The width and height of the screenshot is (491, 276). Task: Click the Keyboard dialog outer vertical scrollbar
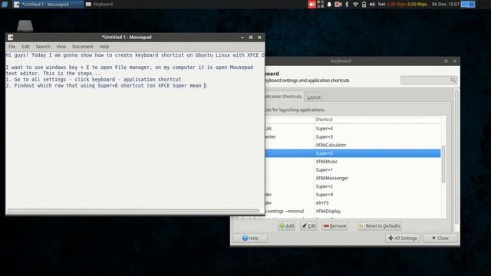pyautogui.click(x=456, y=156)
